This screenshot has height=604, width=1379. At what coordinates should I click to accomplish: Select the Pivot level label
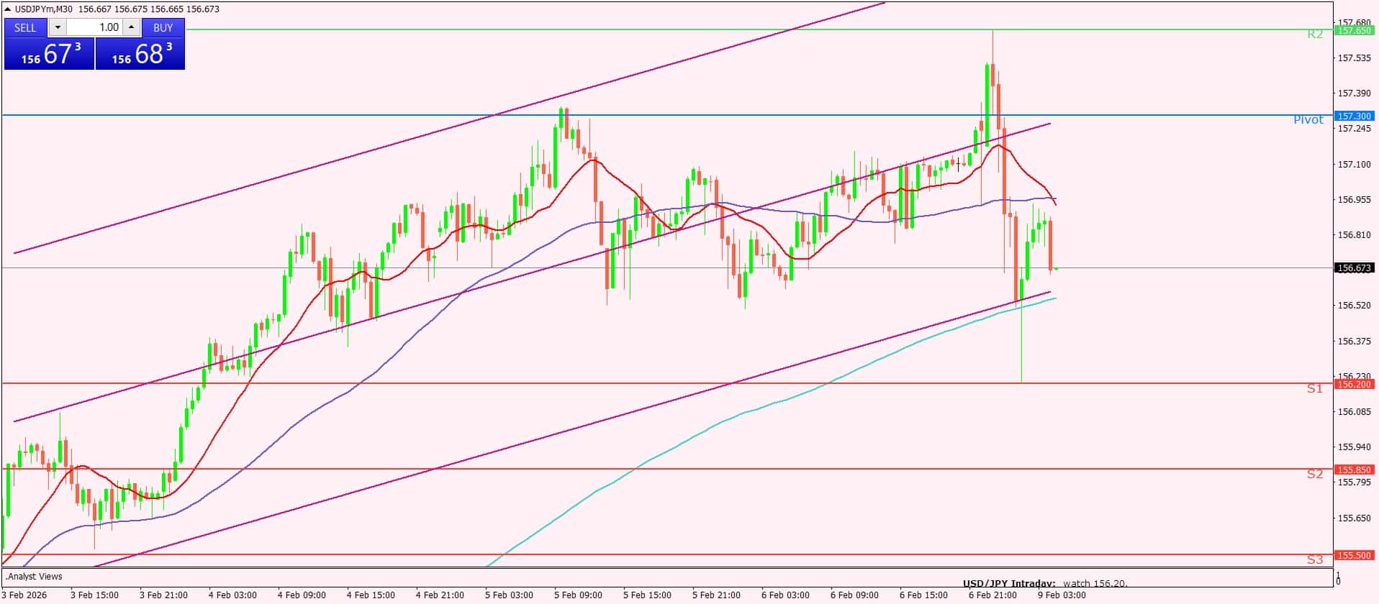click(1308, 119)
